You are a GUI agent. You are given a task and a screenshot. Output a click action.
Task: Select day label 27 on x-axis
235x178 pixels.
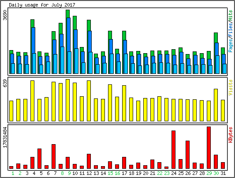pos(195,173)
